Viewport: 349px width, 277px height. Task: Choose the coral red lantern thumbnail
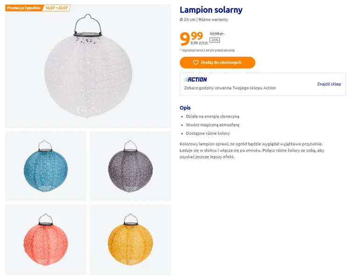tap(46, 239)
